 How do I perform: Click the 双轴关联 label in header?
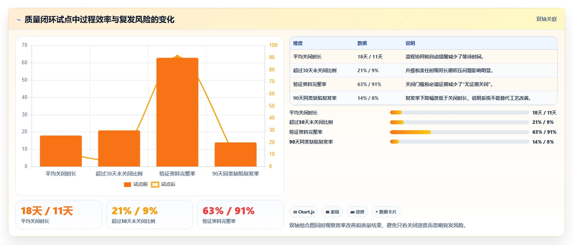point(546,19)
